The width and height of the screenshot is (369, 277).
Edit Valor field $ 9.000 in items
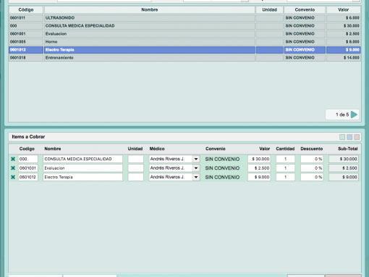(x=259, y=177)
